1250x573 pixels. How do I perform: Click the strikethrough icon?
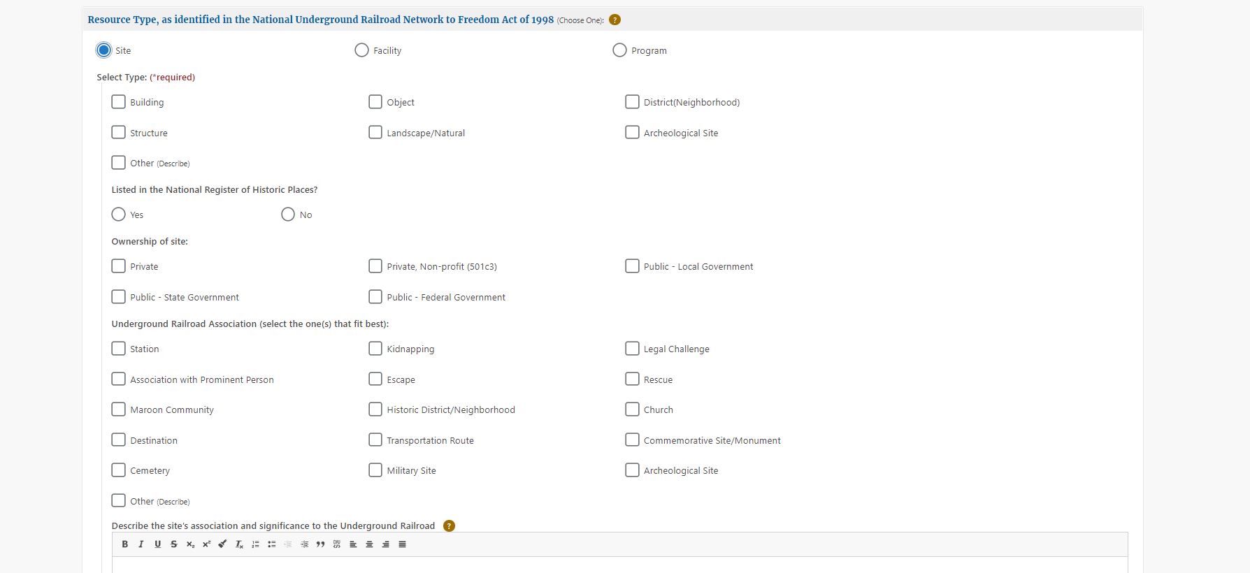(173, 544)
